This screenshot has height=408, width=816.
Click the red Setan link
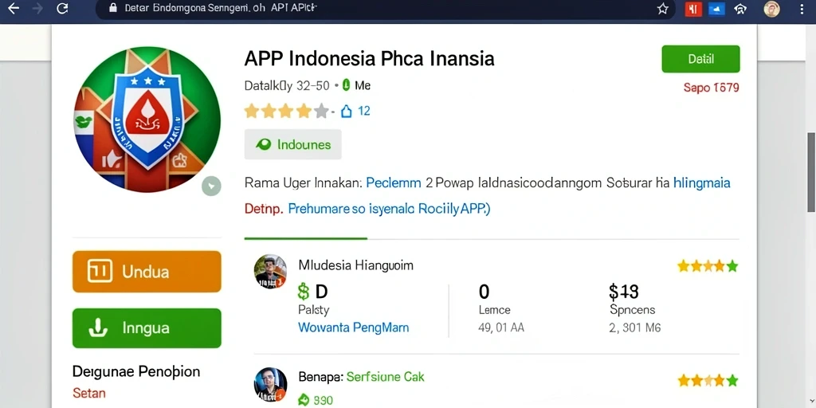(89, 392)
